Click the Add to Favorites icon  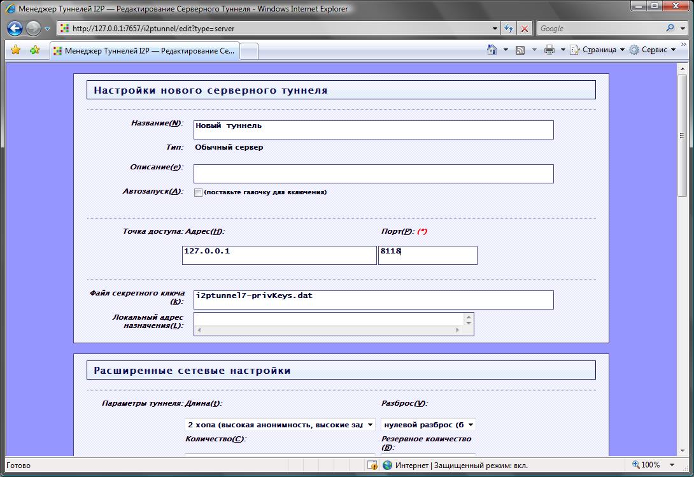[x=35, y=50]
